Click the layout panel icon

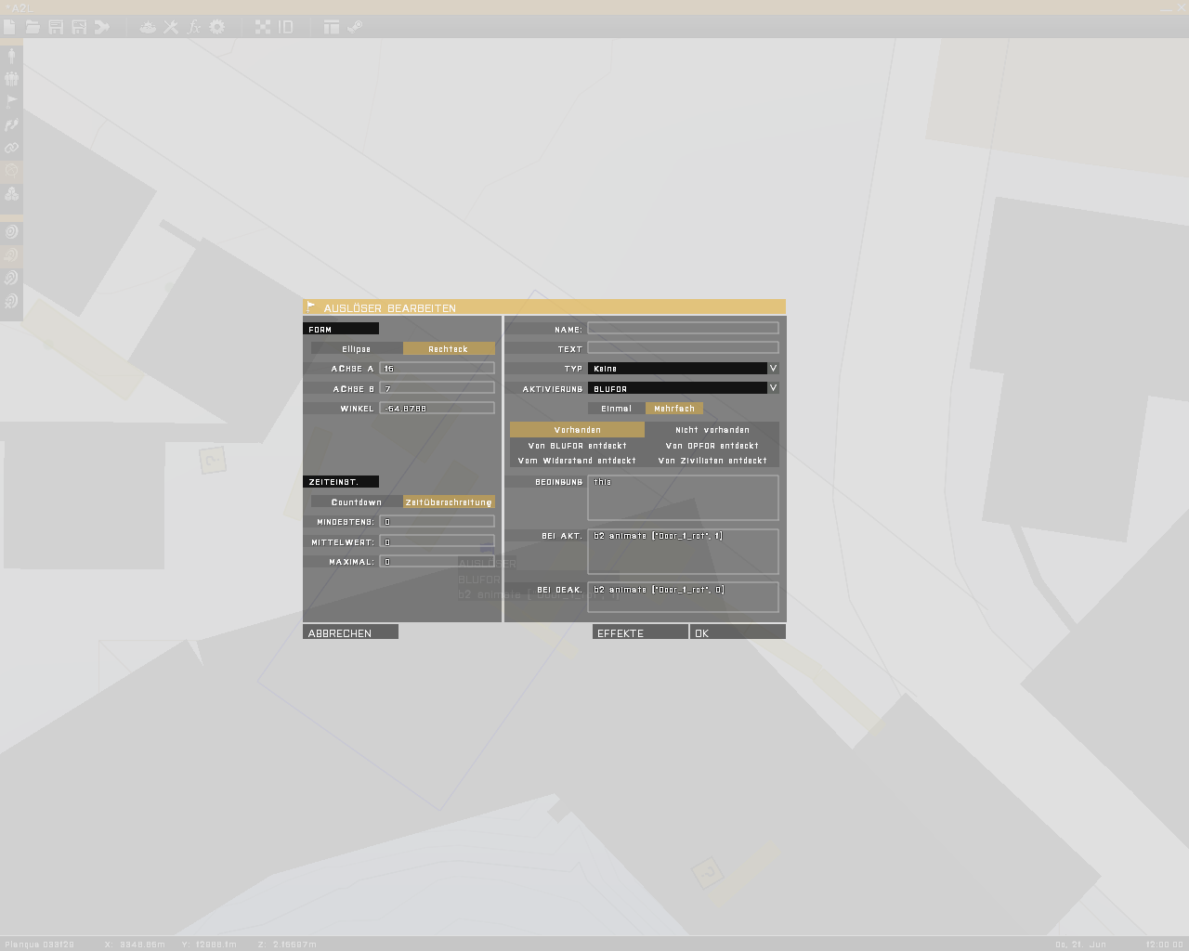click(332, 27)
